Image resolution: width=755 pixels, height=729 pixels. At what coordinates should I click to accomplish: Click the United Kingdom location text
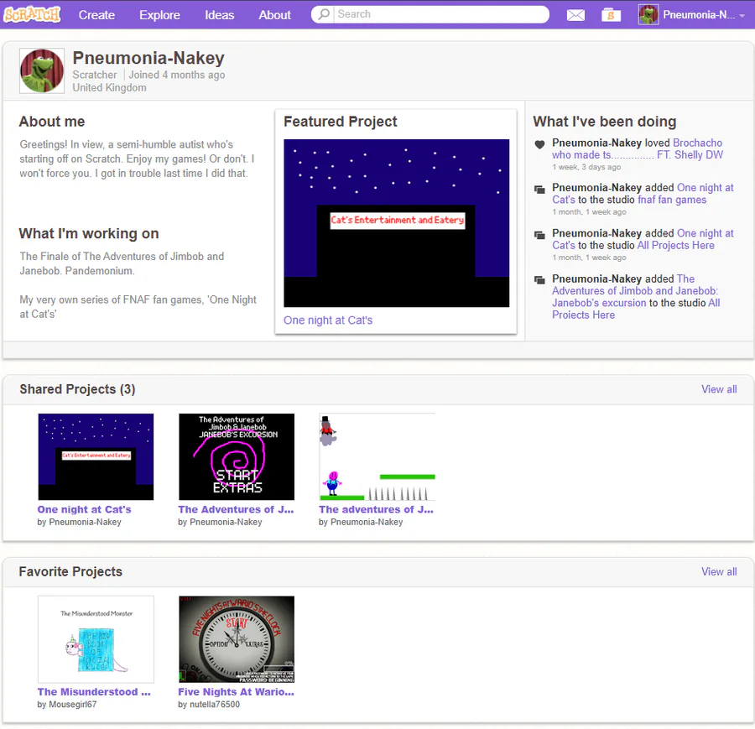pyautogui.click(x=109, y=87)
